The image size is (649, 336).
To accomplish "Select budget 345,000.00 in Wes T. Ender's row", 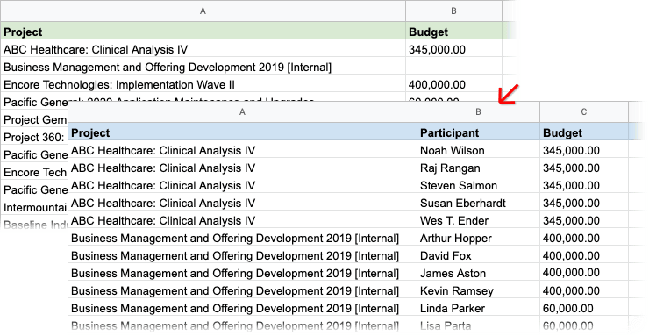I will pyautogui.click(x=583, y=220).
